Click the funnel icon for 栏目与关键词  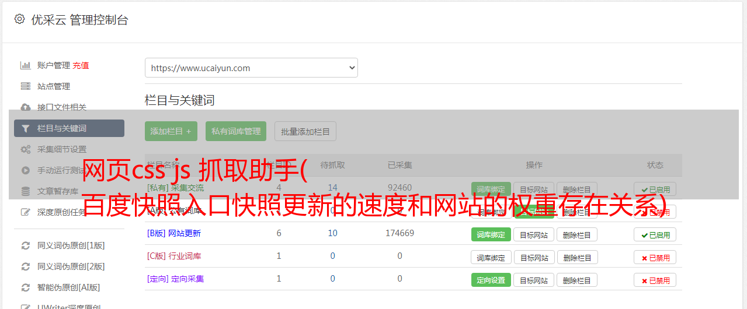(x=26, y=128)
